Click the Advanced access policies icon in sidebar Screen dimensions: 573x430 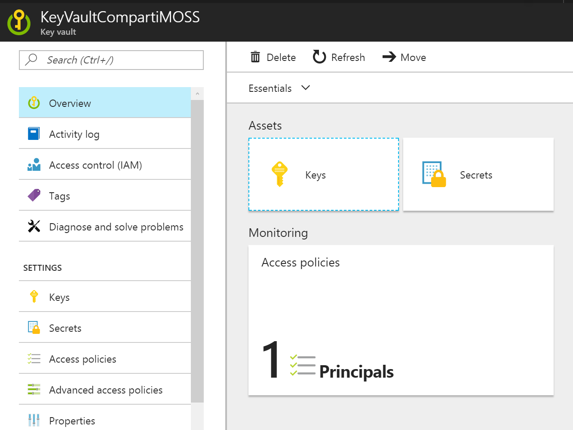pos(34,389)
